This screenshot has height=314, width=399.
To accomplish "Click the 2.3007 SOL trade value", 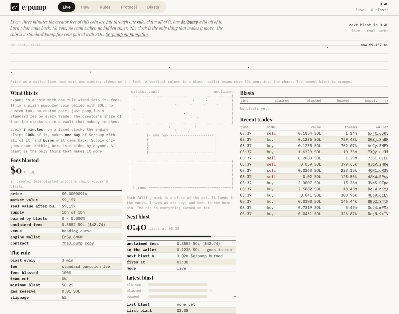I will coord(310,183).
